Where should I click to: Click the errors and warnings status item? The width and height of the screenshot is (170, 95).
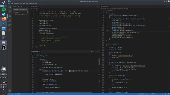[18, 94]
